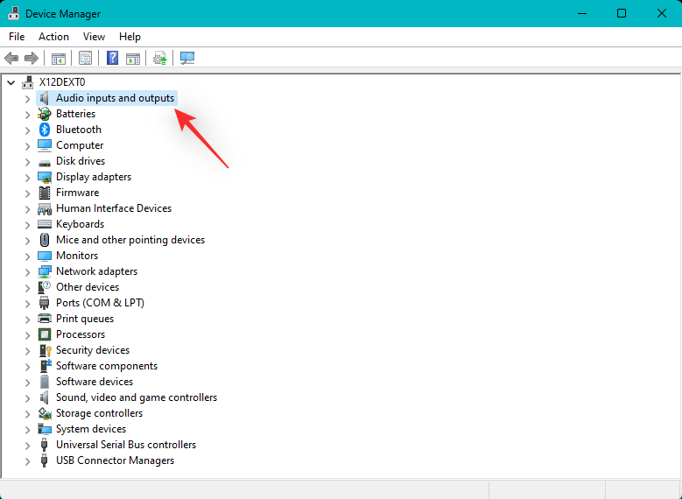
Task: Select the Batteries label
Action: tap(75, 114)
